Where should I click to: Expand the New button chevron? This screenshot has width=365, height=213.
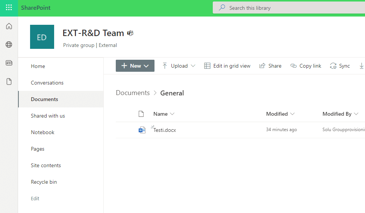click(146, 66)
